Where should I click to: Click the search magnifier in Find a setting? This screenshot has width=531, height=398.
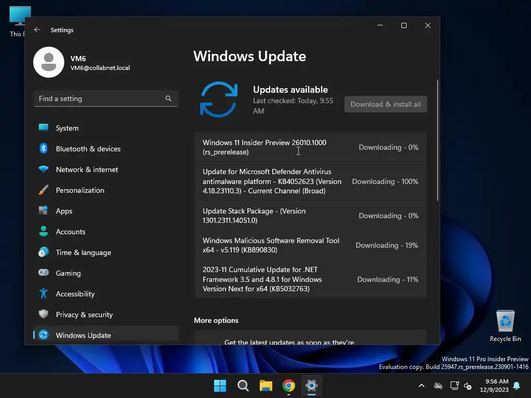169,98
